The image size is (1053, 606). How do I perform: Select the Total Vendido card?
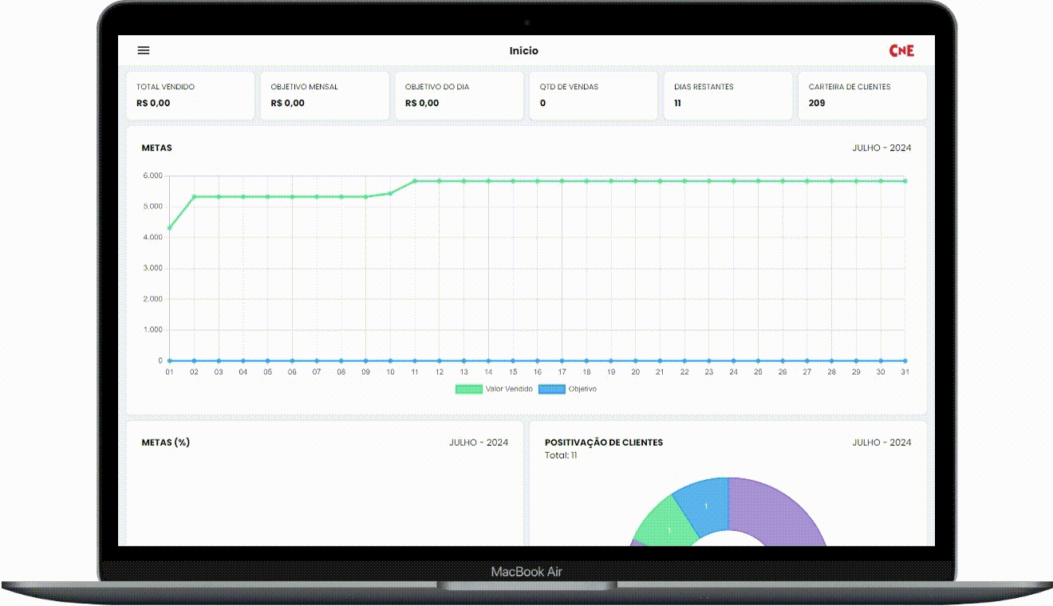(191, 96)
